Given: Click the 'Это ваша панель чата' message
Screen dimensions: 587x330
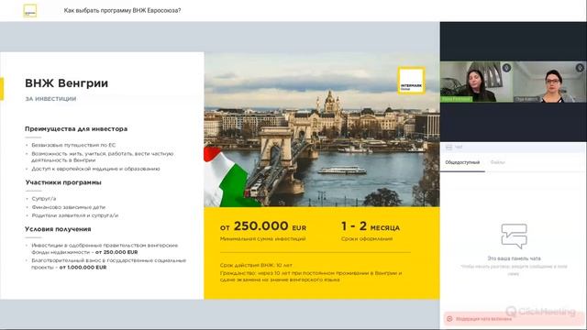Looking at the screenshot, I should [514, 258].
